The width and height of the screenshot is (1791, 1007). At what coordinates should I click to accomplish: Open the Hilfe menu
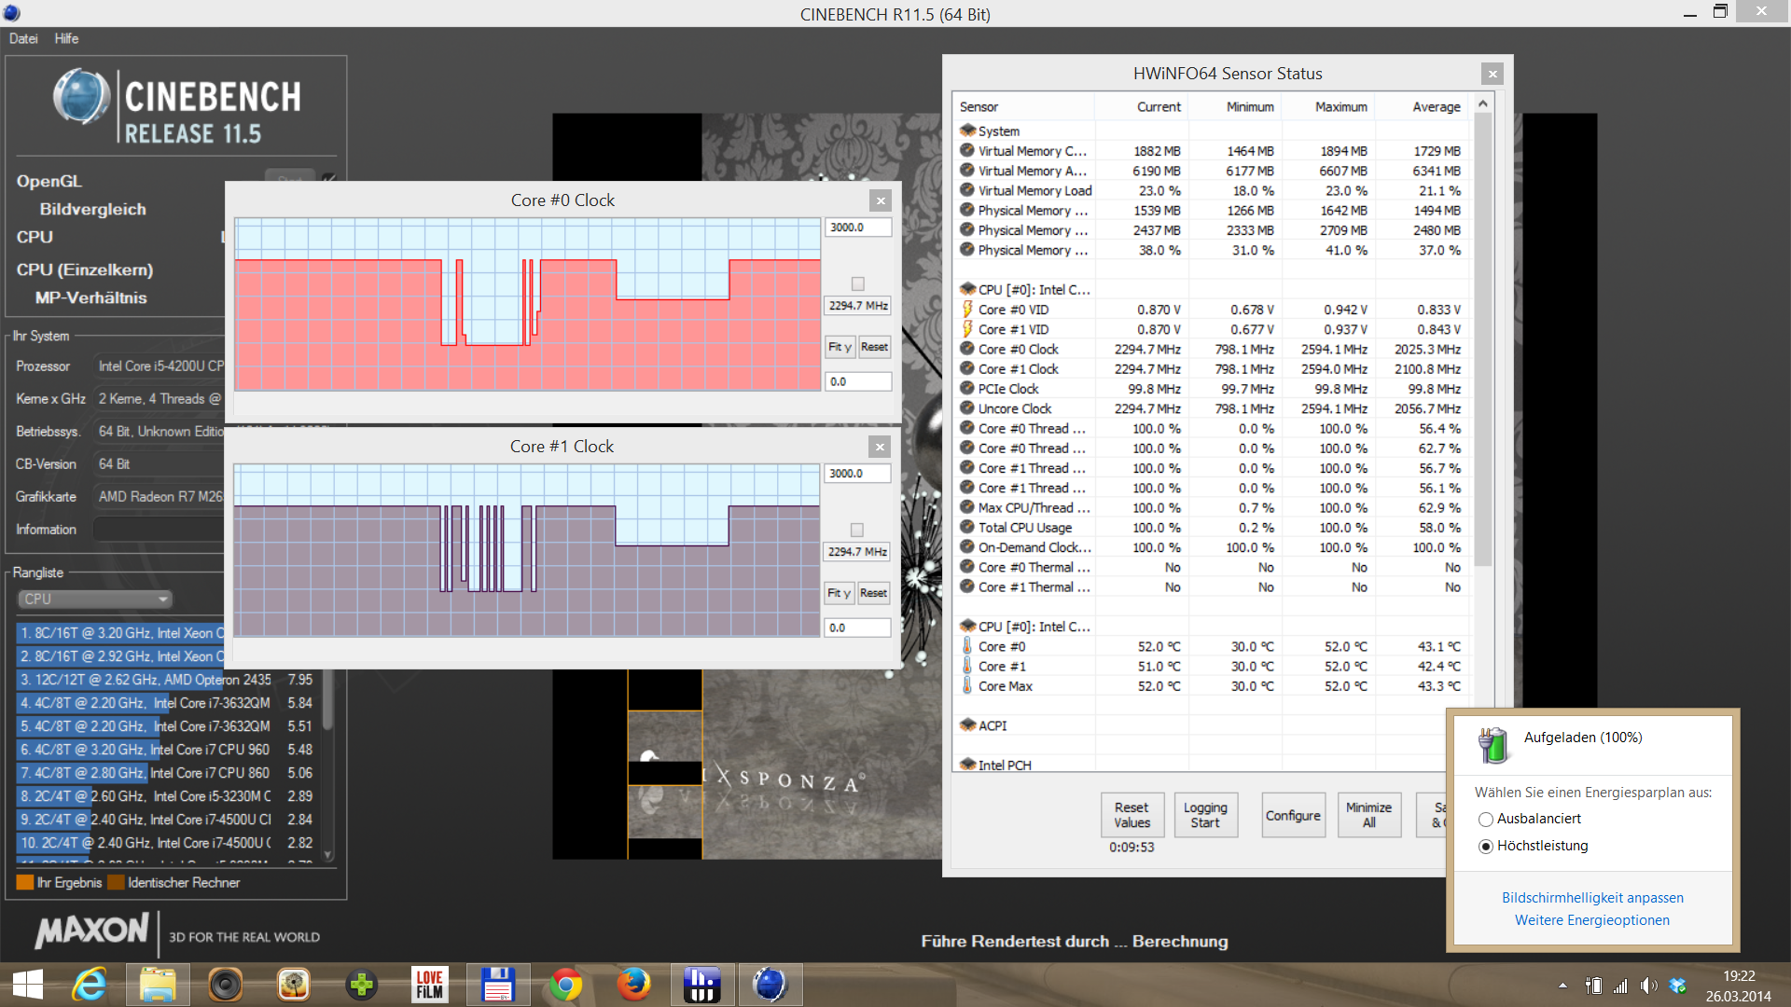[x=66, y=38]
